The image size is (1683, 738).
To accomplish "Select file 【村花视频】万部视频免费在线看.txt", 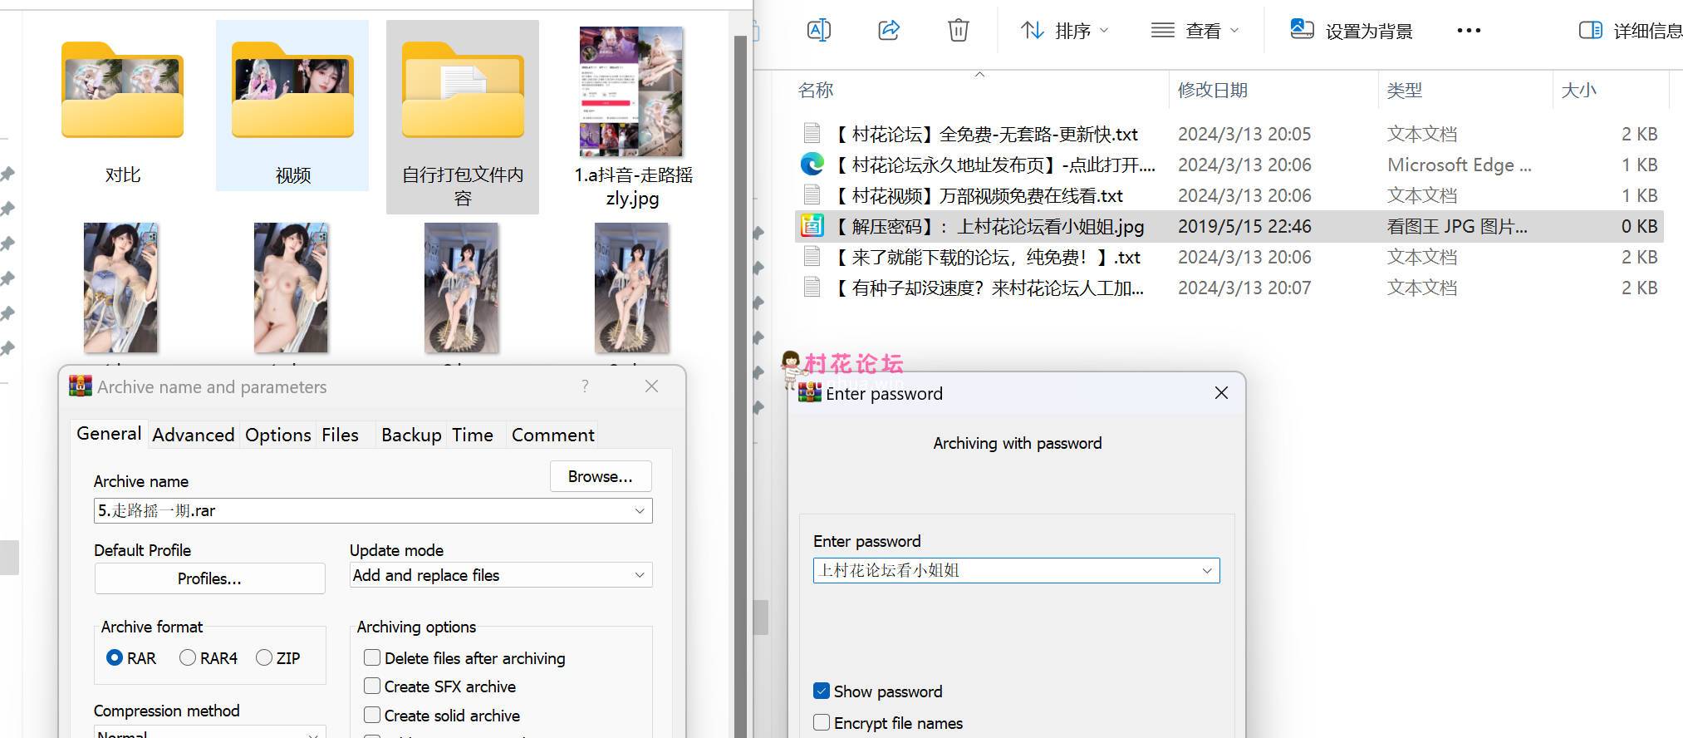I will click(1230, 195).
